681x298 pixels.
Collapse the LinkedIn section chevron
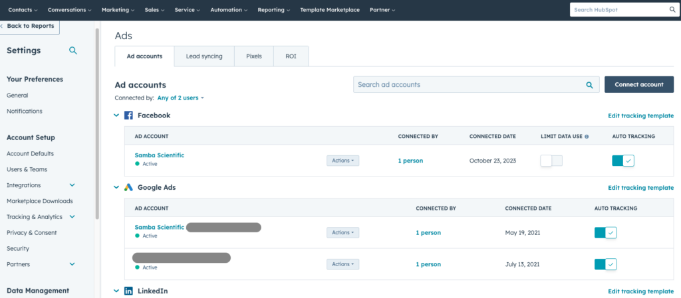coord(116,291)
